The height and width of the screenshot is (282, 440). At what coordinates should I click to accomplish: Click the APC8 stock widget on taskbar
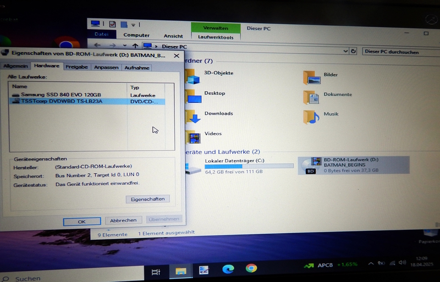pos(331,265)
